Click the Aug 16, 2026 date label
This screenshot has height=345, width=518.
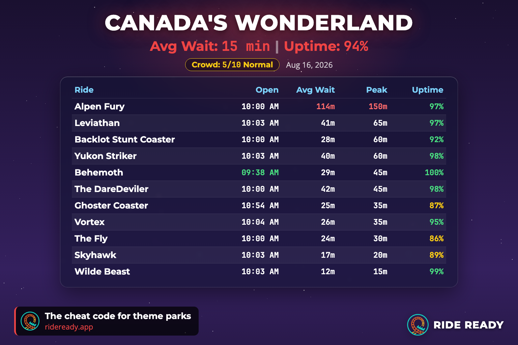pyautogui.click(x=309, y=65)
